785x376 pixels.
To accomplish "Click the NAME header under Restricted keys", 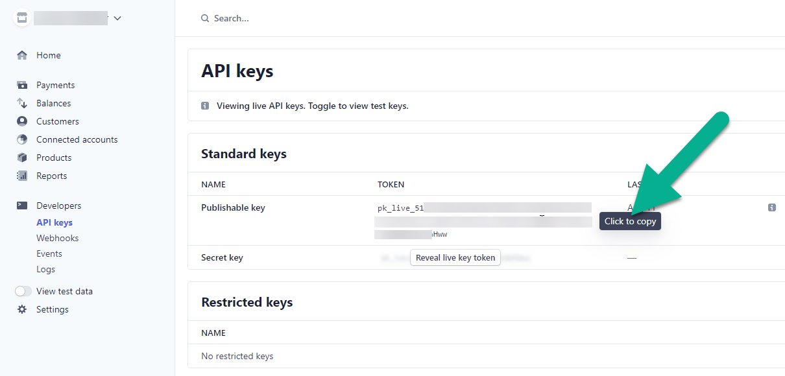I will [213, 333].
